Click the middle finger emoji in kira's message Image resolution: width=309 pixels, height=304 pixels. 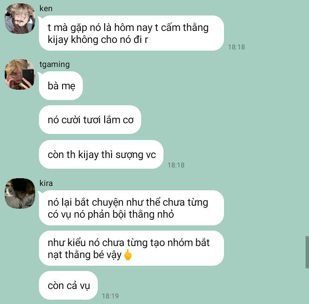click(128, 255)
